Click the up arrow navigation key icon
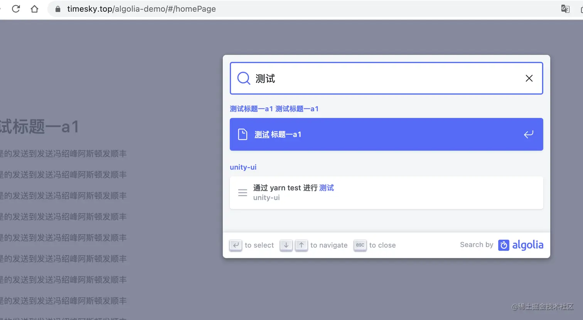The height and width of the screenshot is (320, 583). [301, 245]
